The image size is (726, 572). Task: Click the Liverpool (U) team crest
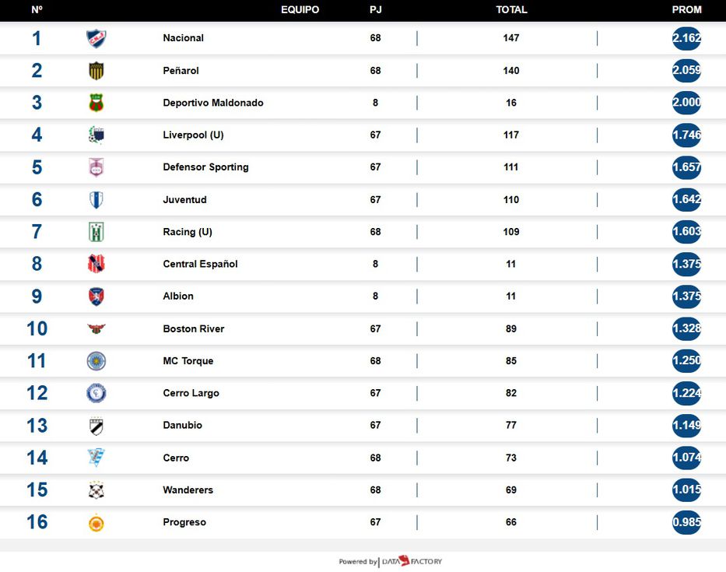(x=96, y=135)
